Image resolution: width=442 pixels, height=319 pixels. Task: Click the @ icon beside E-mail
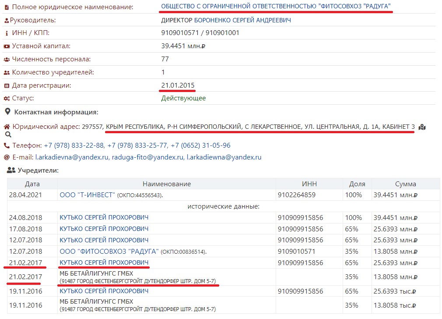coord(7,157)
